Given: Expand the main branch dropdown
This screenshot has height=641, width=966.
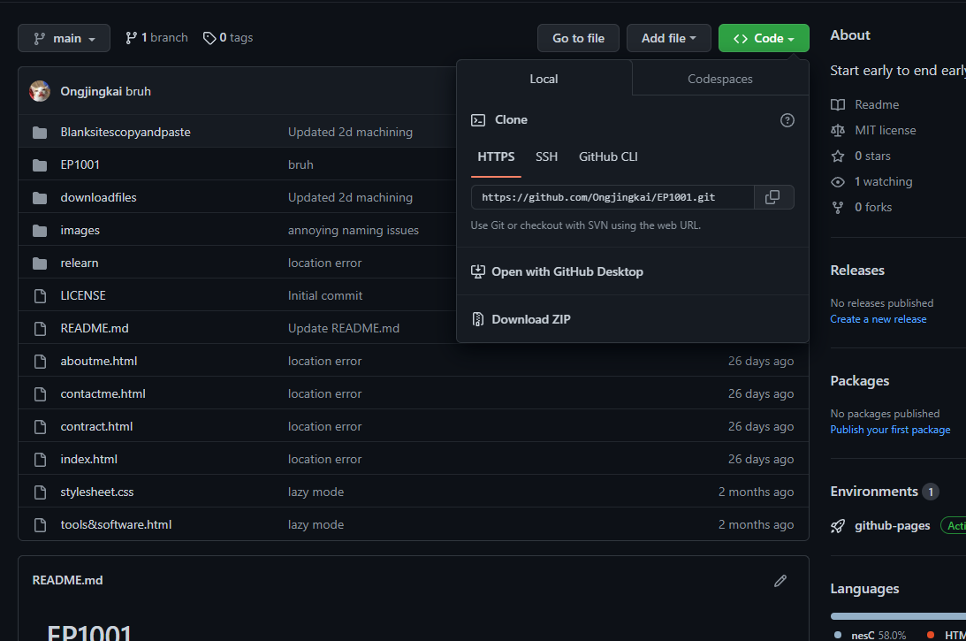Looking at the screenshot, I should (x=65, y=38).
